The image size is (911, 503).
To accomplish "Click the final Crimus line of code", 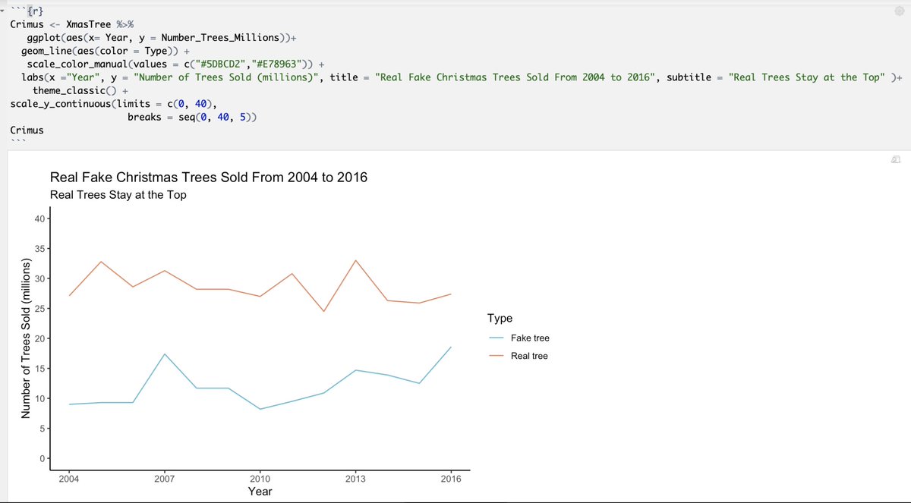I will (x=27, y=130).
